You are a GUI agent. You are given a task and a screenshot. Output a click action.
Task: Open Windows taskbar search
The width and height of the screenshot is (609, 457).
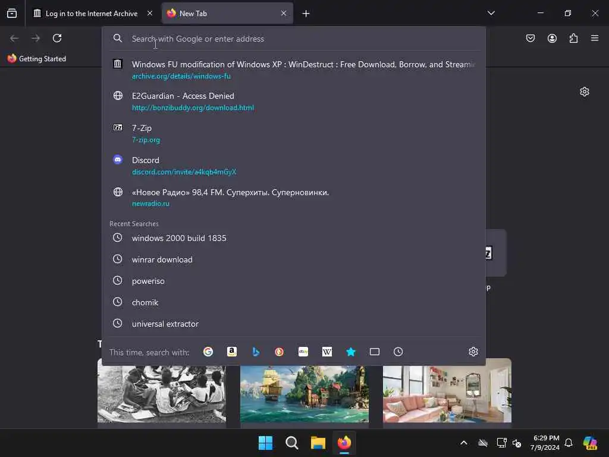291,443
